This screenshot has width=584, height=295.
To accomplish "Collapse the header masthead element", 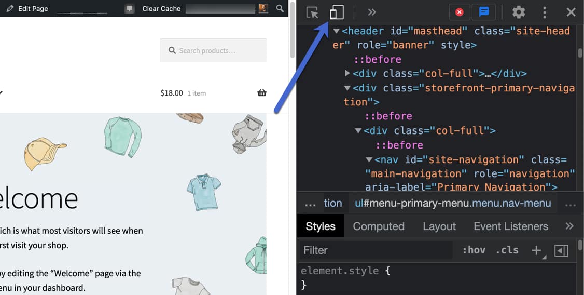I will [x=336, y=31].
